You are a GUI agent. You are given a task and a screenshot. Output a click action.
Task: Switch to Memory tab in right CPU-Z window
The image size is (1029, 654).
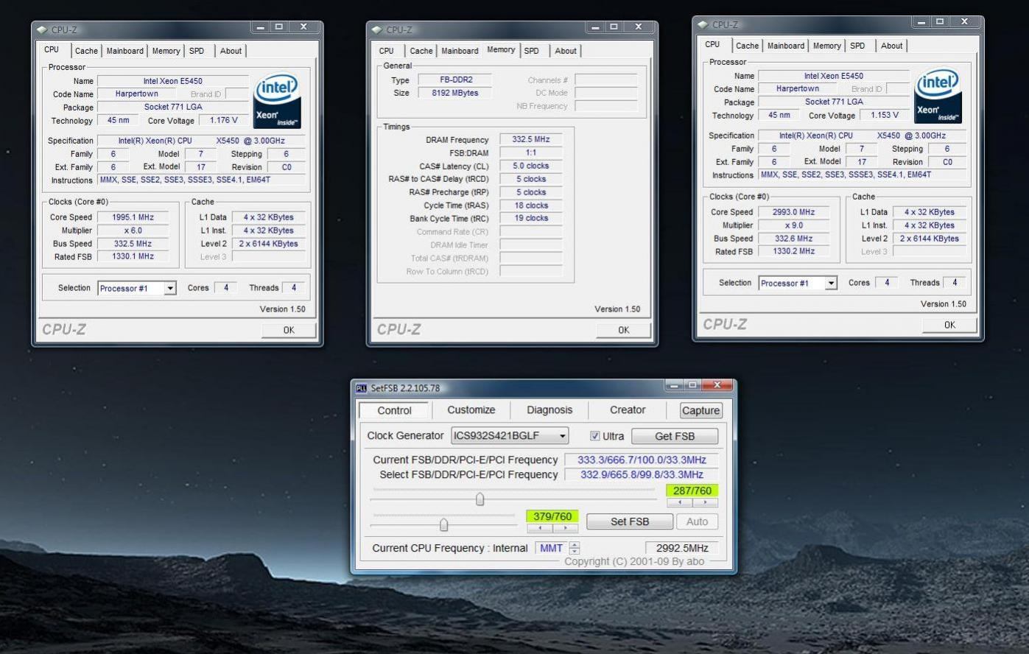(x=827, y=46)
